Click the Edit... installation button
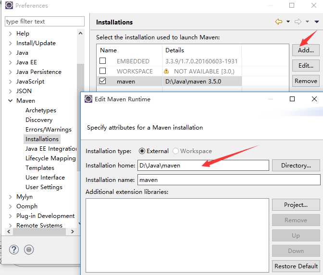 306,66
